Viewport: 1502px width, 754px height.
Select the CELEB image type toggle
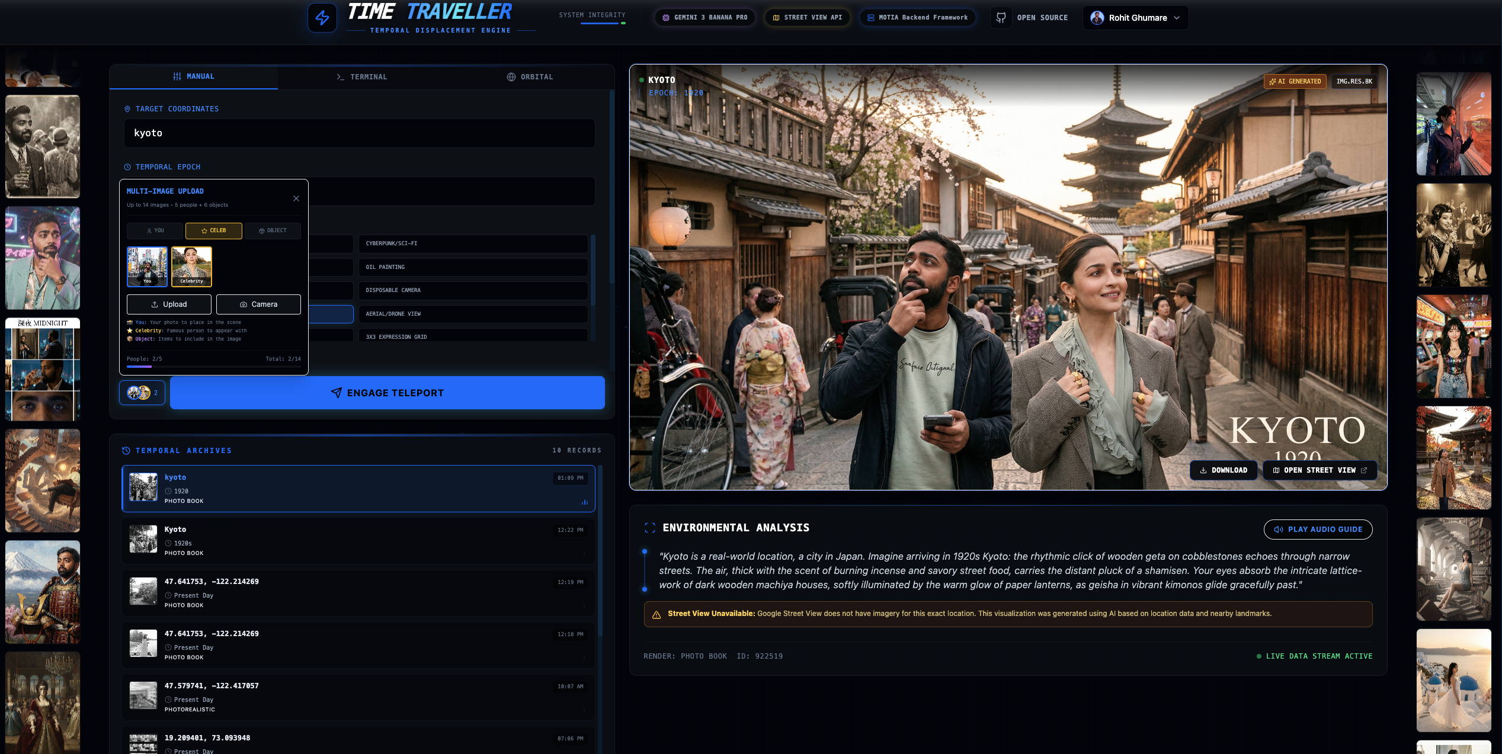click(213, 230)
